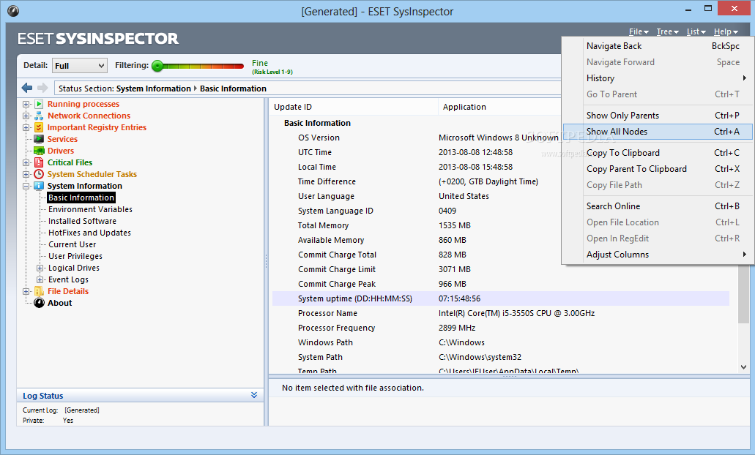Viewport: 755px width, 455px height.
Task: Open the File menu
Action: click(x=639, y=31)
